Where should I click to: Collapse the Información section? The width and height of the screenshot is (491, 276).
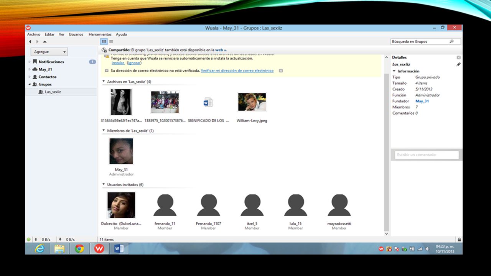click(394, 71)
